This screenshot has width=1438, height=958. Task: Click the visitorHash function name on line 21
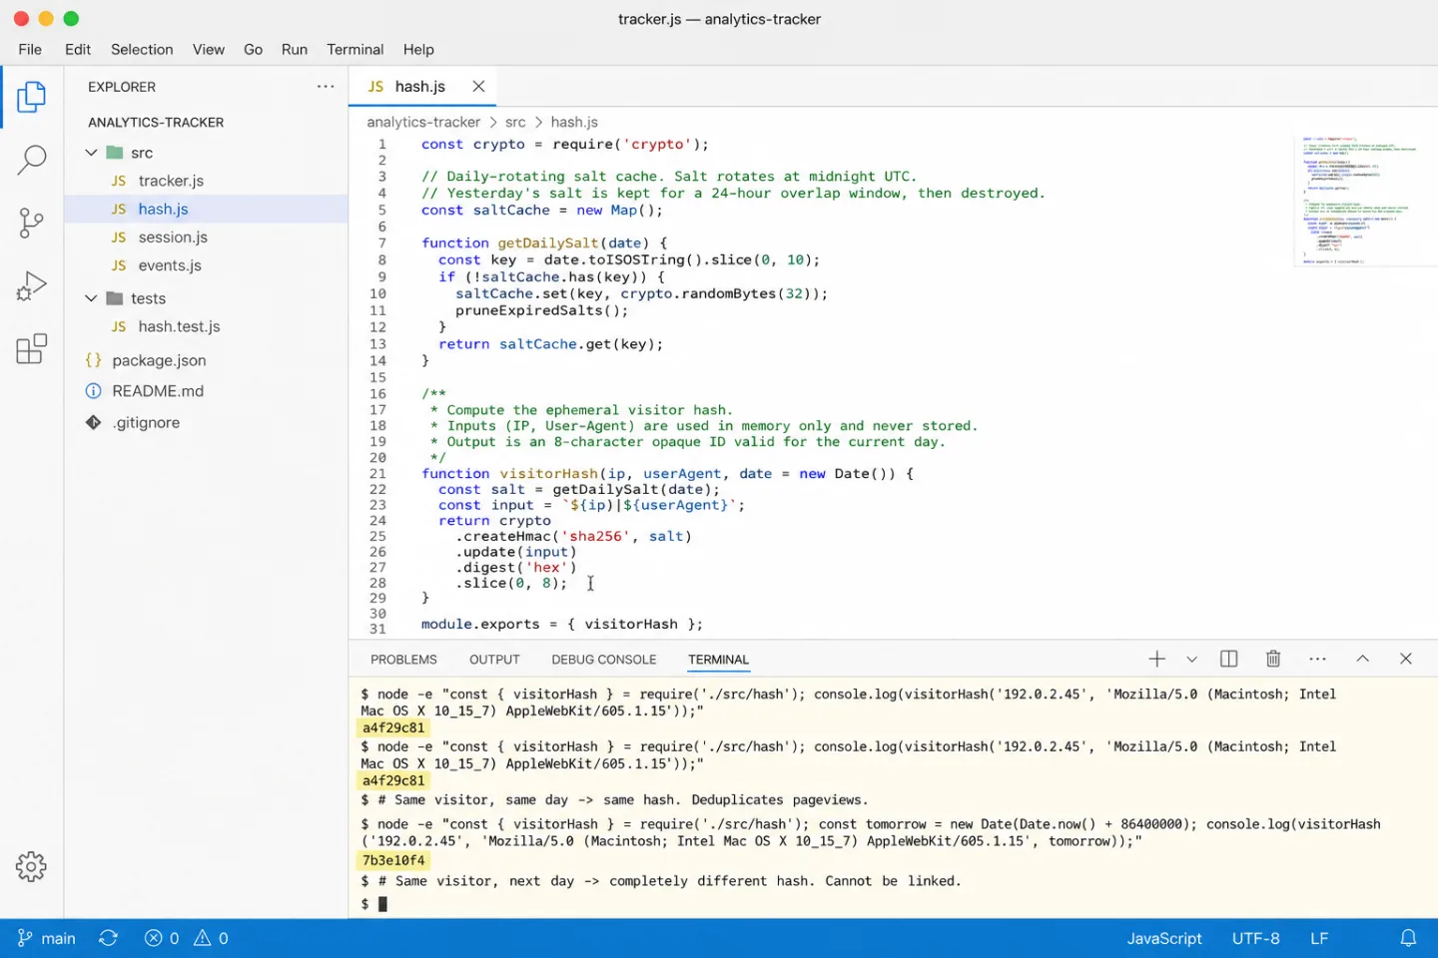pos(549,473)
